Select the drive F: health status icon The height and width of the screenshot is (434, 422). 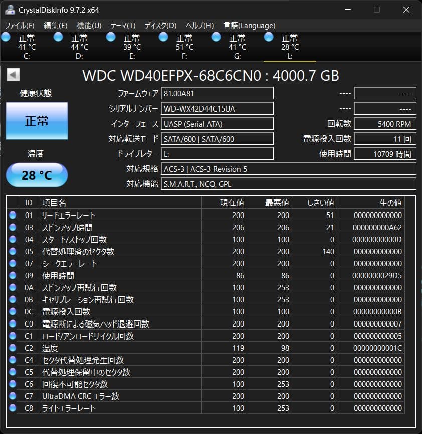(163, 37)
